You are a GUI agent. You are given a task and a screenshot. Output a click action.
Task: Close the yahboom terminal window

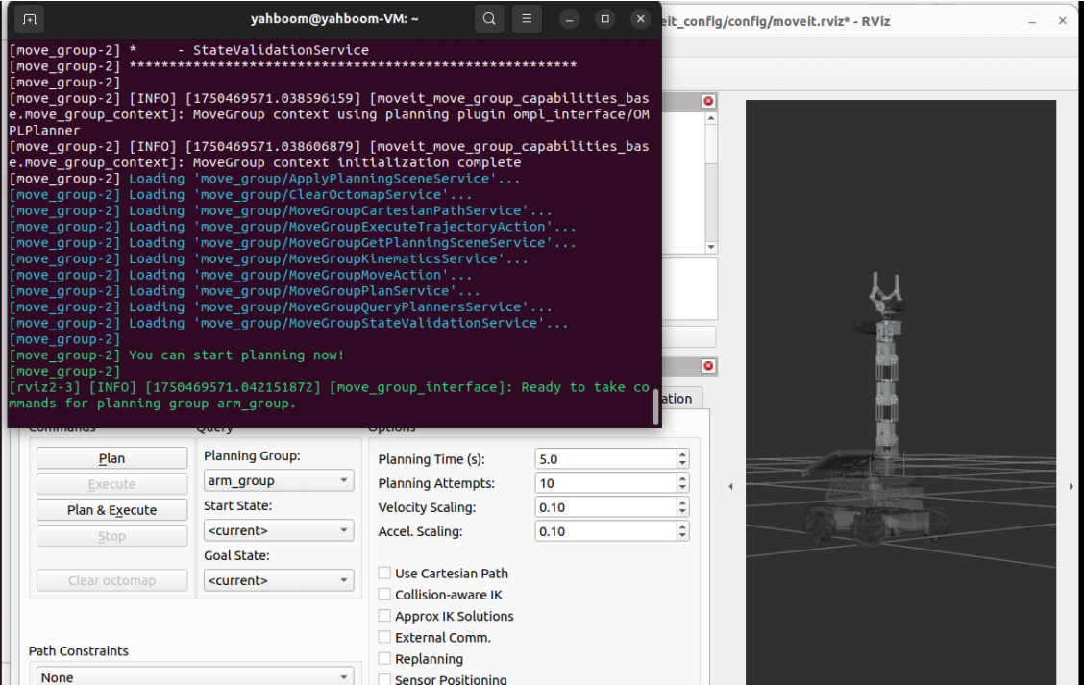tap(641, 19)
